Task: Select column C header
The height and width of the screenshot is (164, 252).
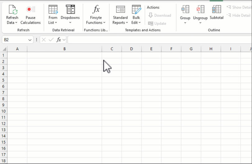Action: tap(112, 49)
